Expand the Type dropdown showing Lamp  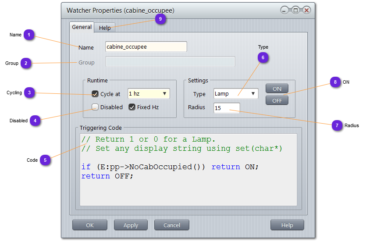235,94
